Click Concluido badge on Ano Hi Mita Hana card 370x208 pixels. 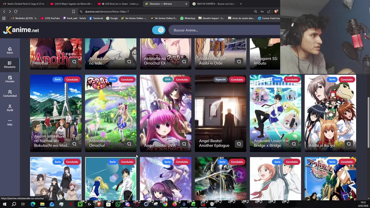click(x=72, y=79)
